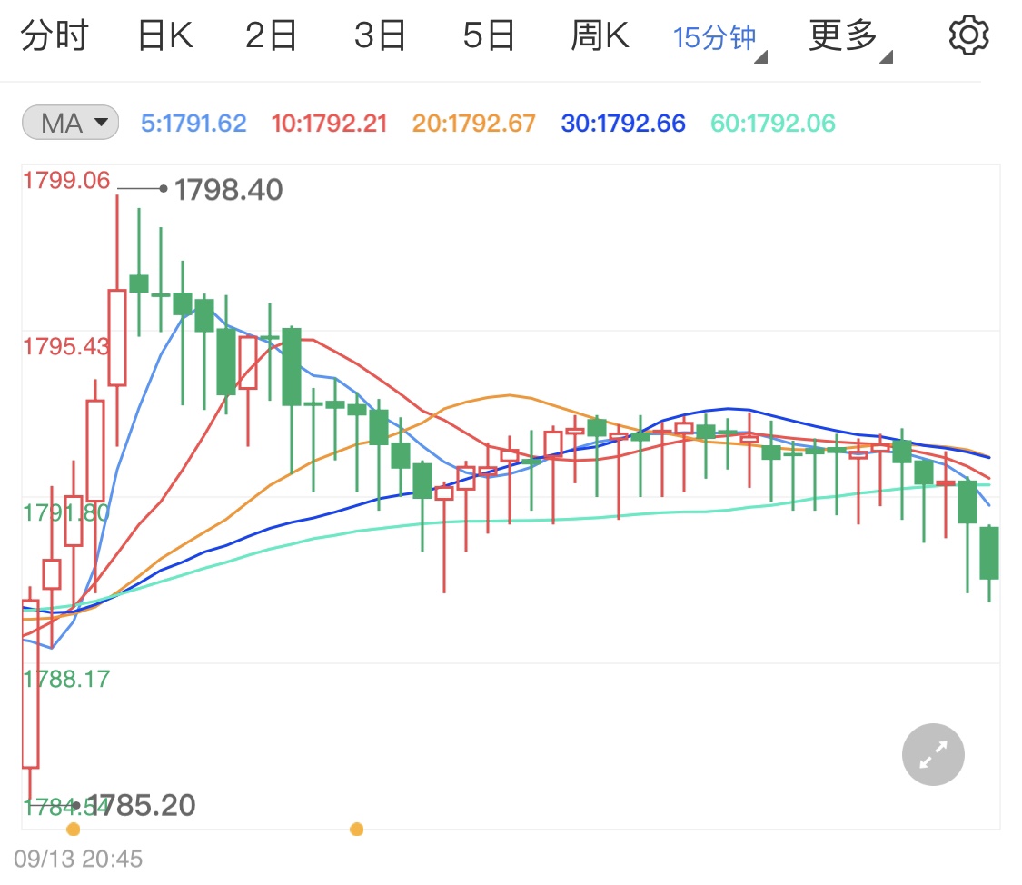This screenshot has height=885, width=1022.
Task: Click the high price label 1798.40
Action: [228, 190]
